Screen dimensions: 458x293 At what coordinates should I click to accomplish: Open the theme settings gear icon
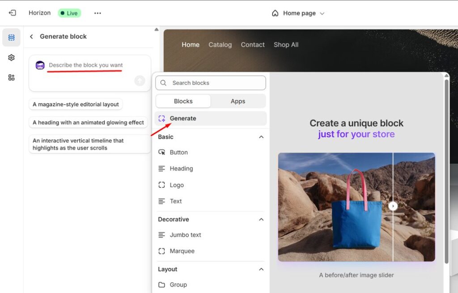tap(12, 58)
